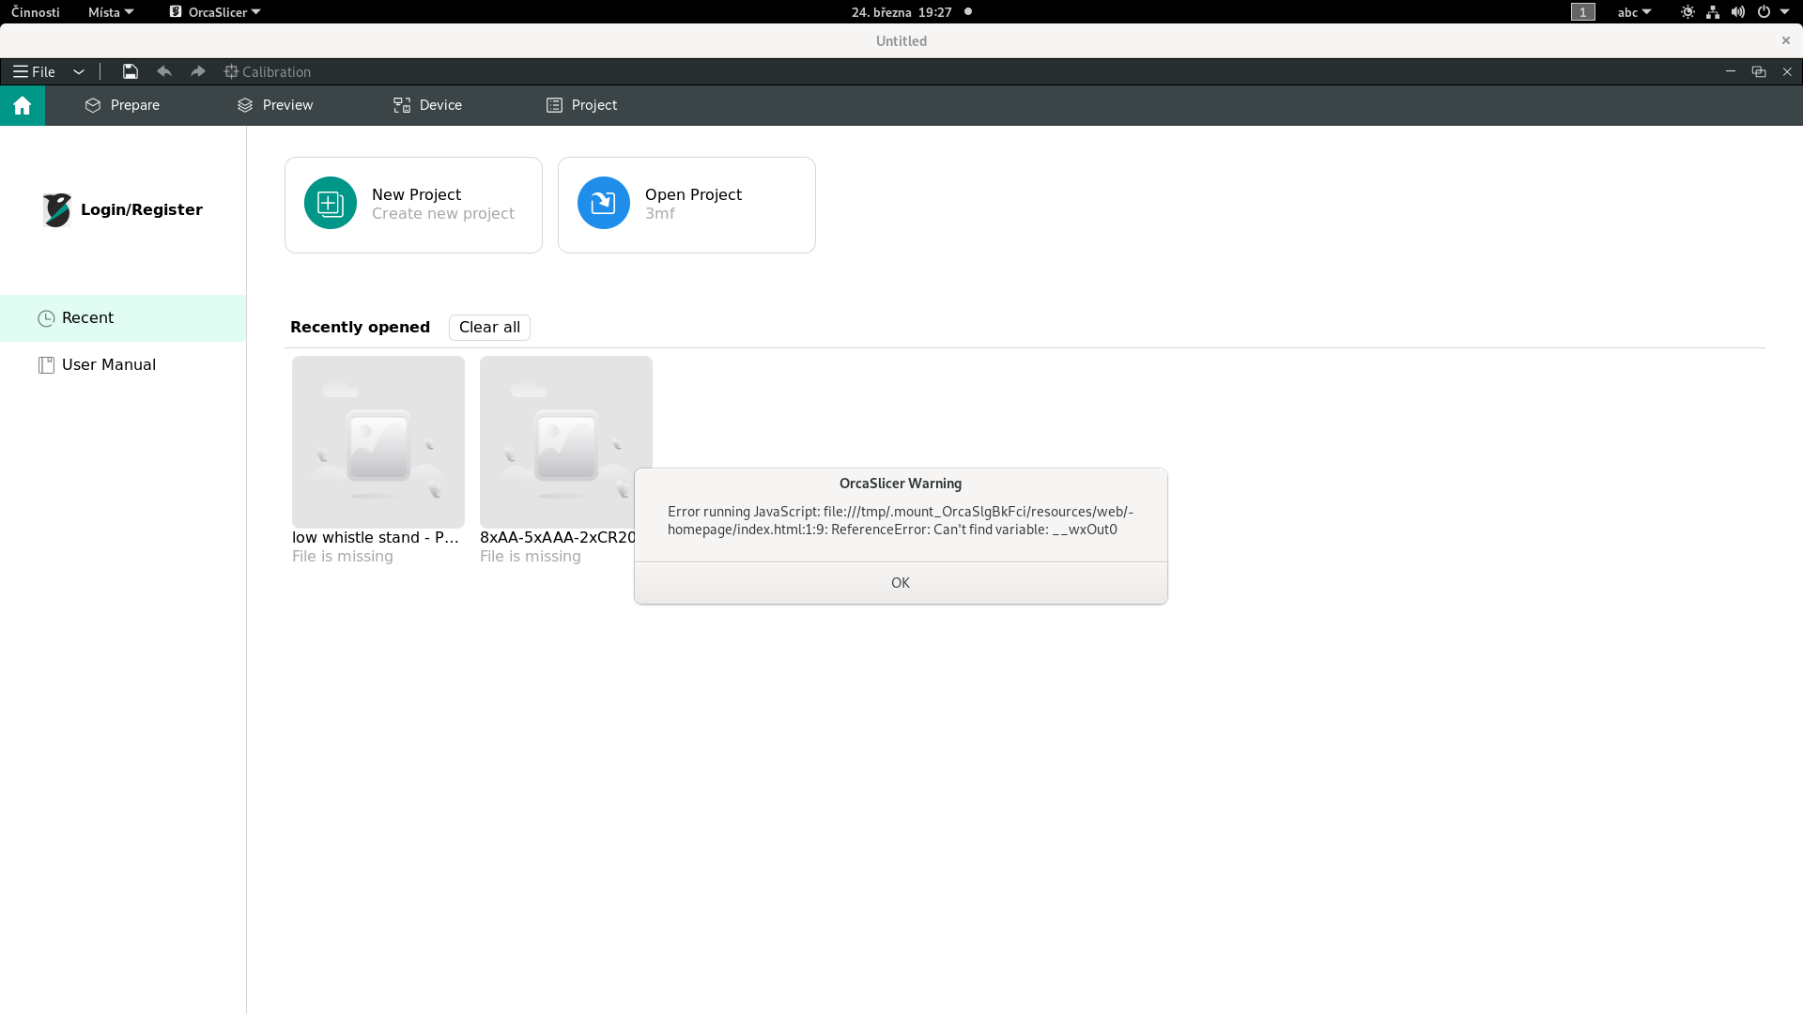Click the system volume icon in top bar
The image size is (1803, 1014).
click(1737, 12)
